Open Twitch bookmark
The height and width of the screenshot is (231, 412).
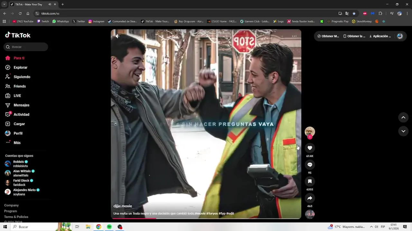(43, 21)
